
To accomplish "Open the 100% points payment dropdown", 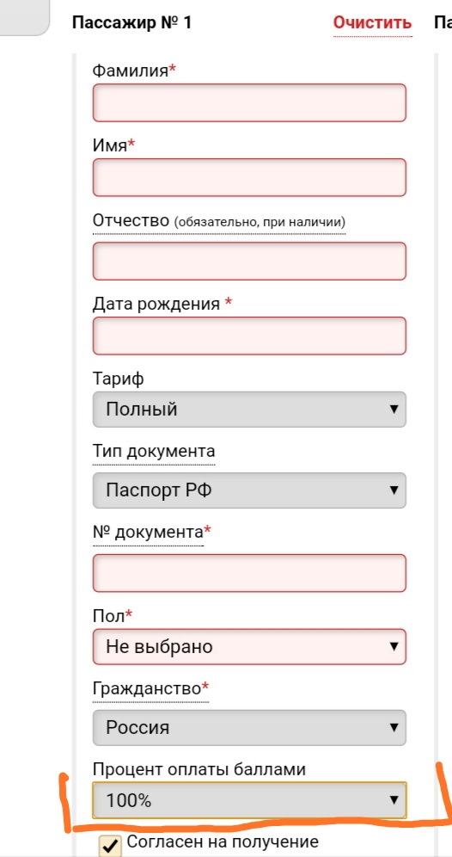I will (249, 801).
